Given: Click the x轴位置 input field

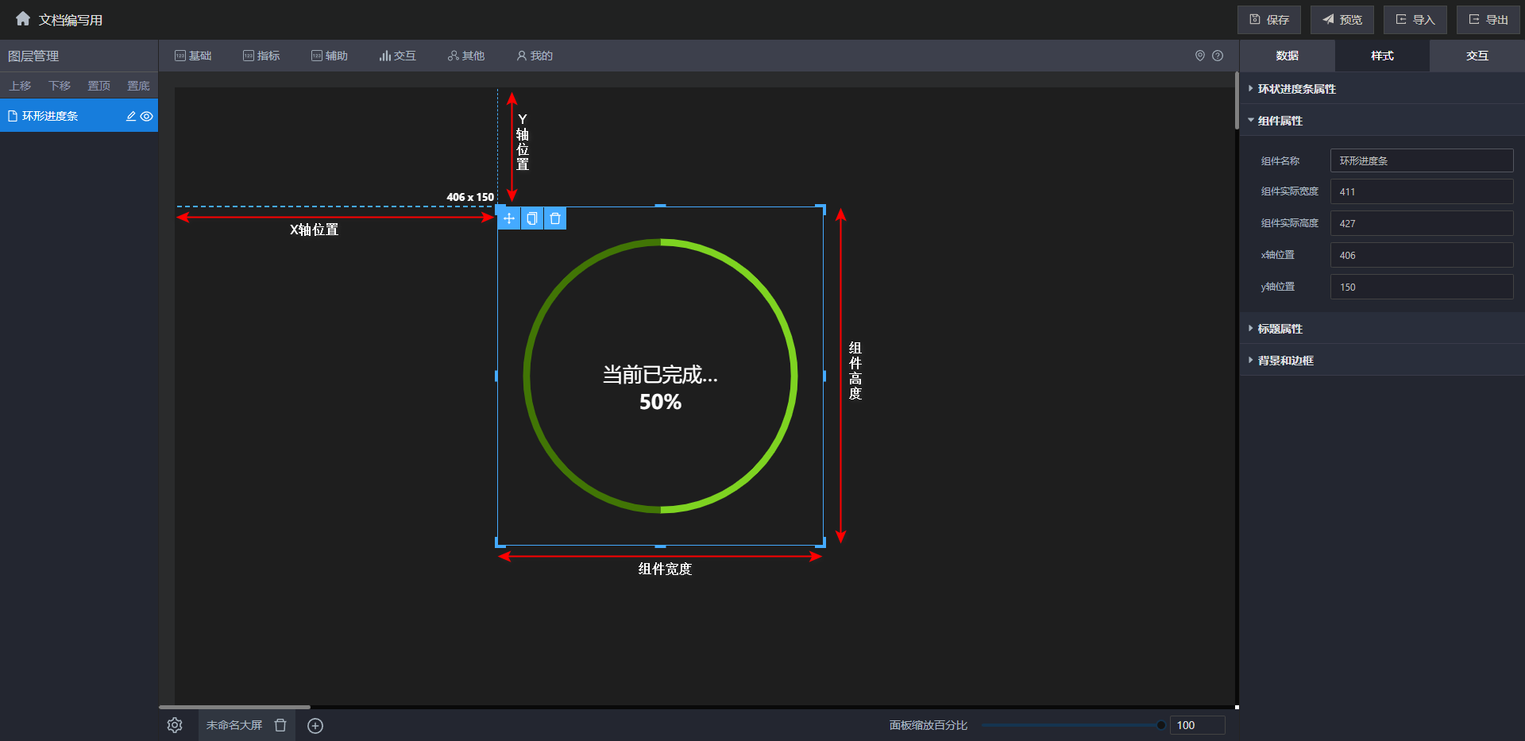Looking at the screenshot, I should (x=1421, y=255).
